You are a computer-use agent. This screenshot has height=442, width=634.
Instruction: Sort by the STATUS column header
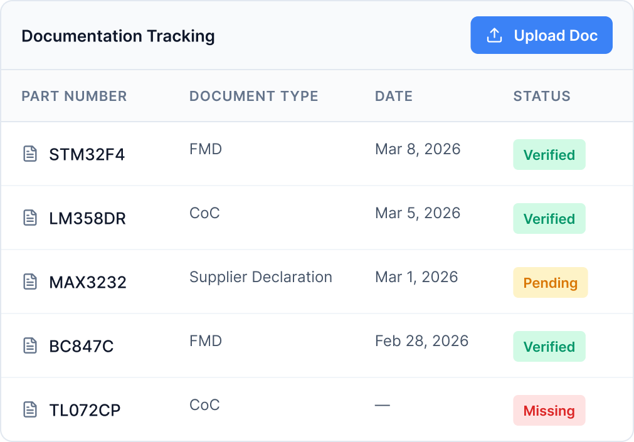coord(542,96)
